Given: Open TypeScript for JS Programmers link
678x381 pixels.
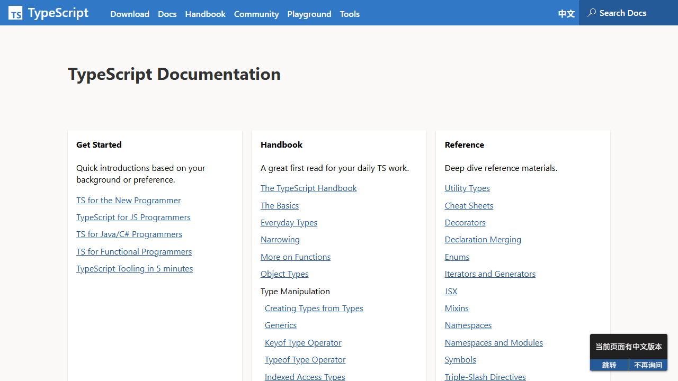Looking at the screenshot, I should [x=133, y=217].
